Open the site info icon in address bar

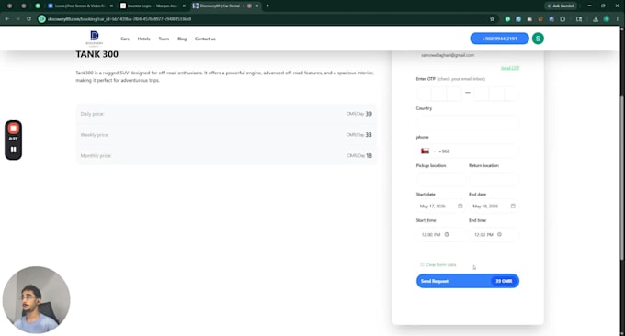[41, 19]
